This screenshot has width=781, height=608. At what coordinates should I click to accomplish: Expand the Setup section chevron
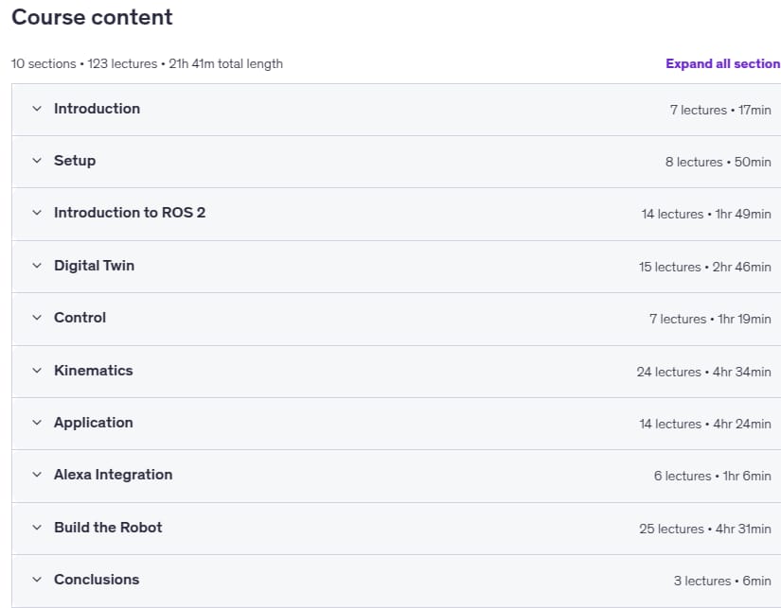coord(37,160)
